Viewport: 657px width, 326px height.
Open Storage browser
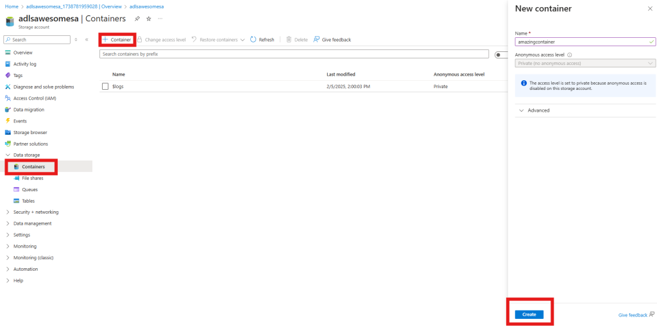pos(30,132)
